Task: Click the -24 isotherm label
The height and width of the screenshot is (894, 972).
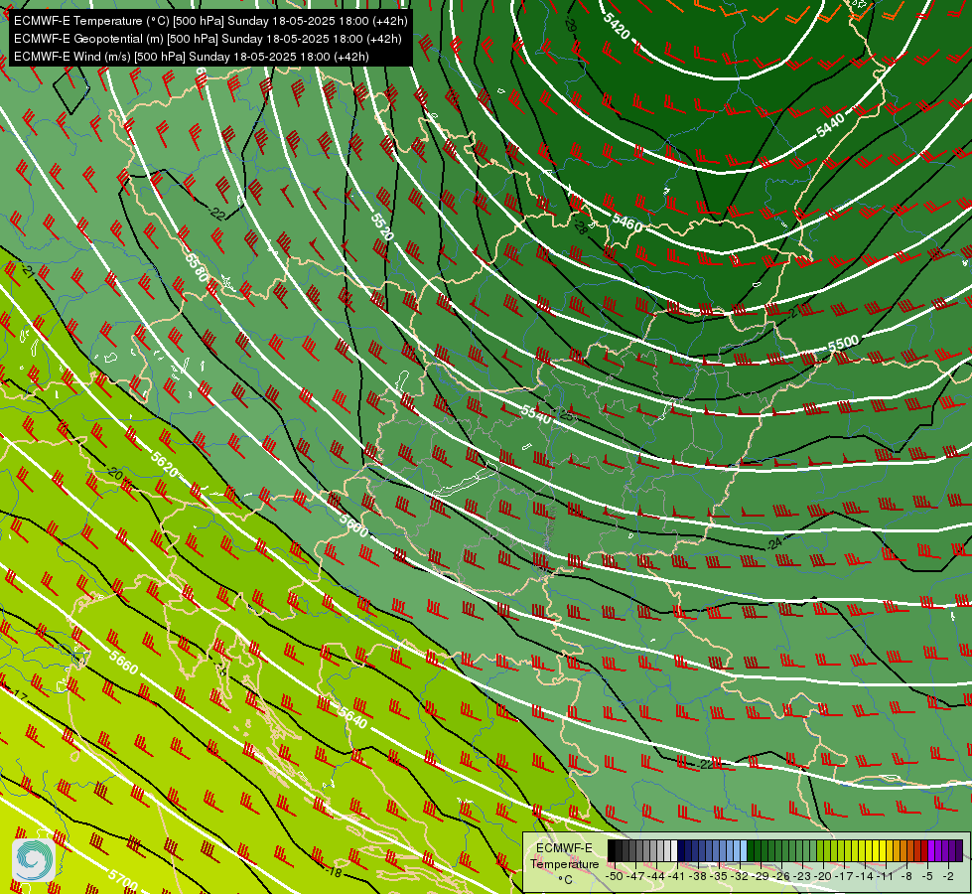Action: (774, 543)
